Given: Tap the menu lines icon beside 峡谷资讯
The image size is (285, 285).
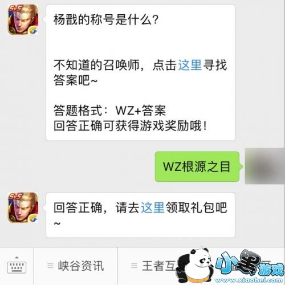Looking at the screenshot, I should click(x=50, y=266).
